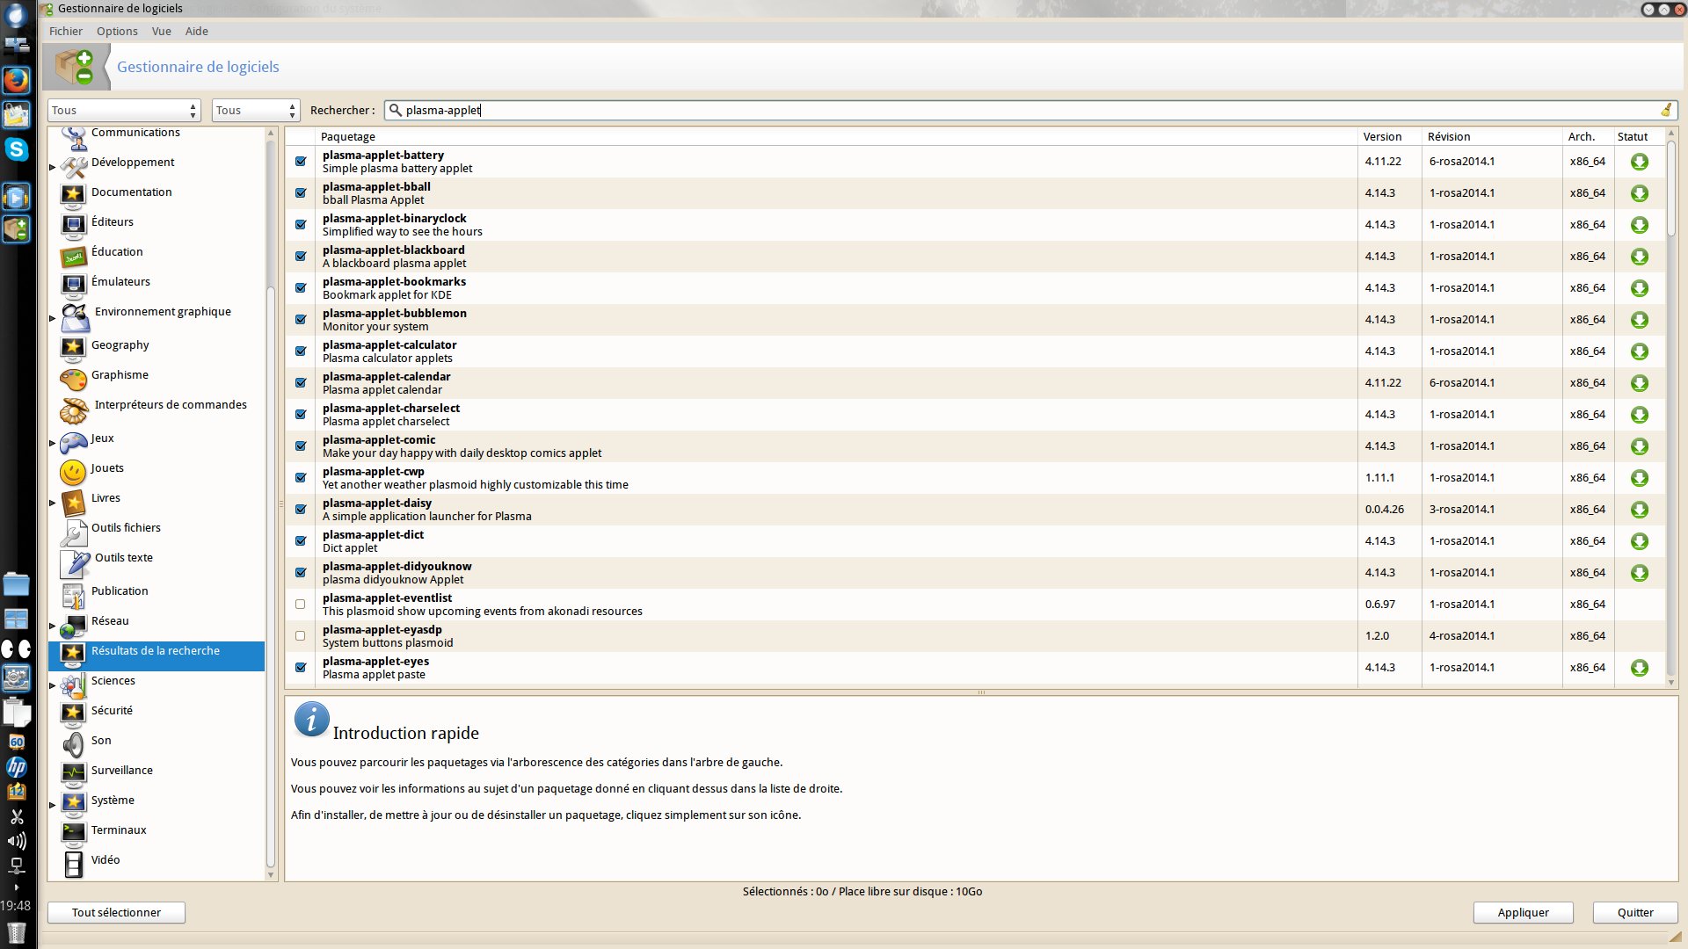Click the Surveillance category monitor icon
Screen dimensions: 1688x949
(x=74, y=773)
